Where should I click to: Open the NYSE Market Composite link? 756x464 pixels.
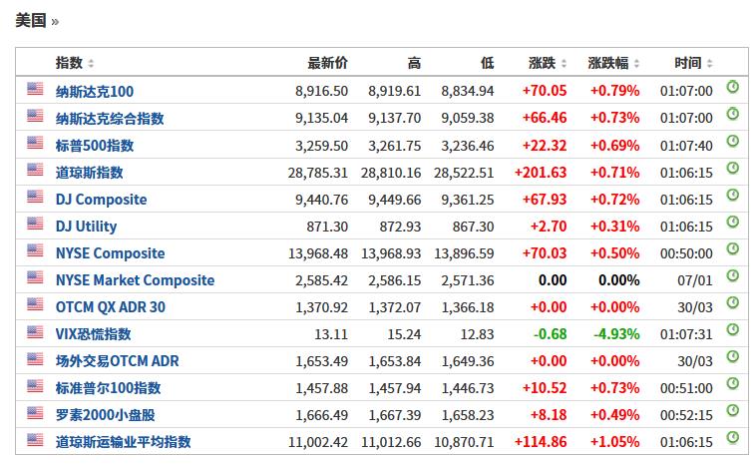(135, 280)
